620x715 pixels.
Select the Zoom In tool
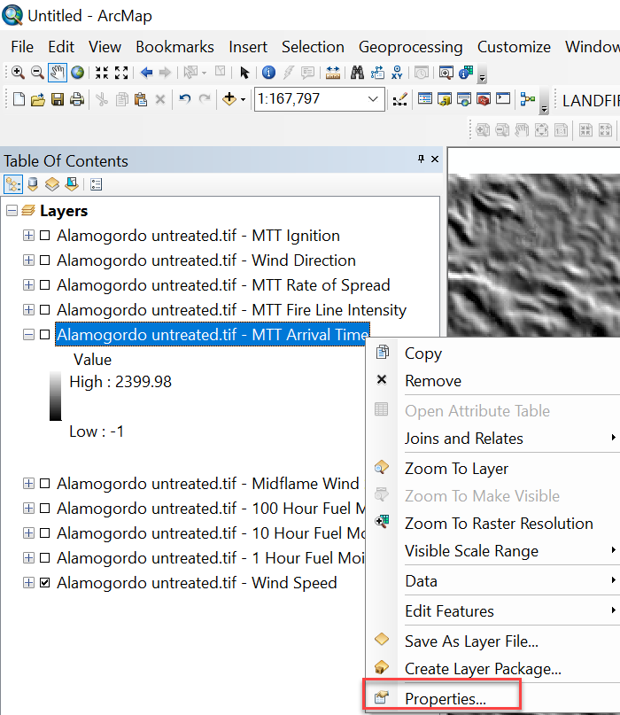pos(18,72)
